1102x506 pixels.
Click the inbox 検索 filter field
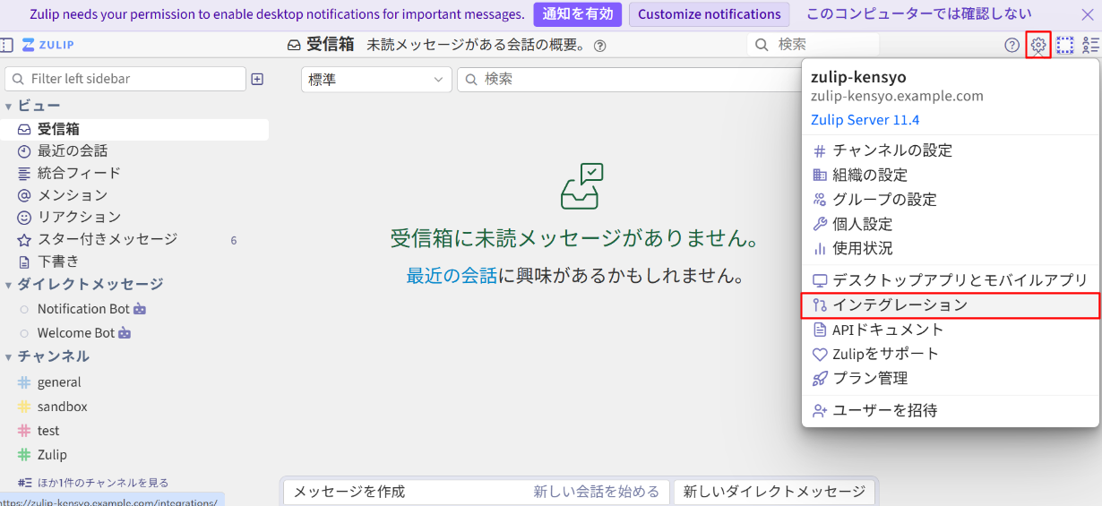point(627,79)
